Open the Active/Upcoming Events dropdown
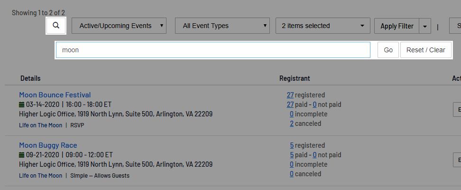 coord(119,26)
